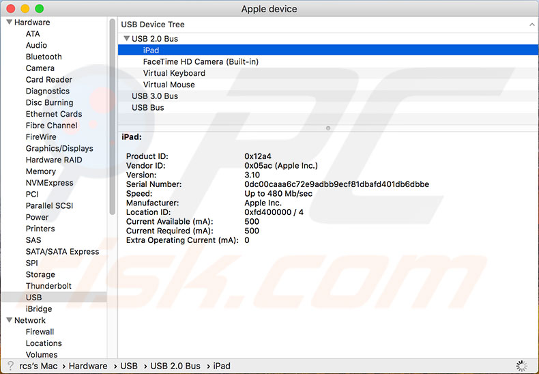This screenshot has width=539, height=374.
Task: Collapse the Network section triangle
Action: [x=10, y=320]
